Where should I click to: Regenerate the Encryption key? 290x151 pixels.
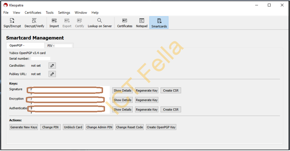tap(147, 100)
